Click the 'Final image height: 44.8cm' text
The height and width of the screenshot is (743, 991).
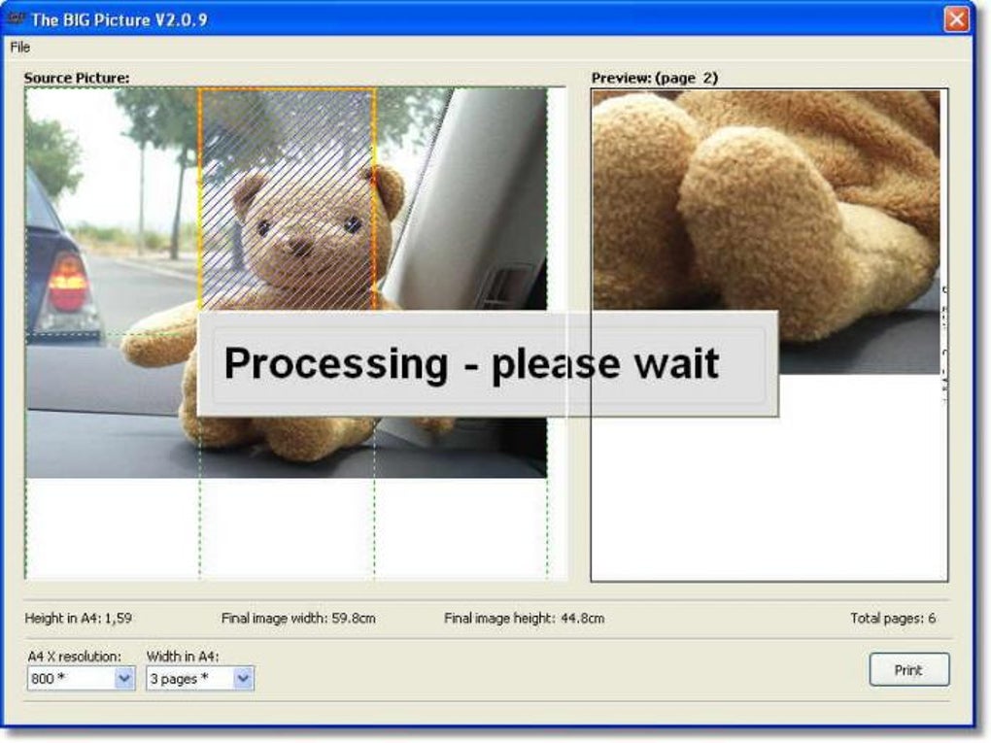click(524, 619)
